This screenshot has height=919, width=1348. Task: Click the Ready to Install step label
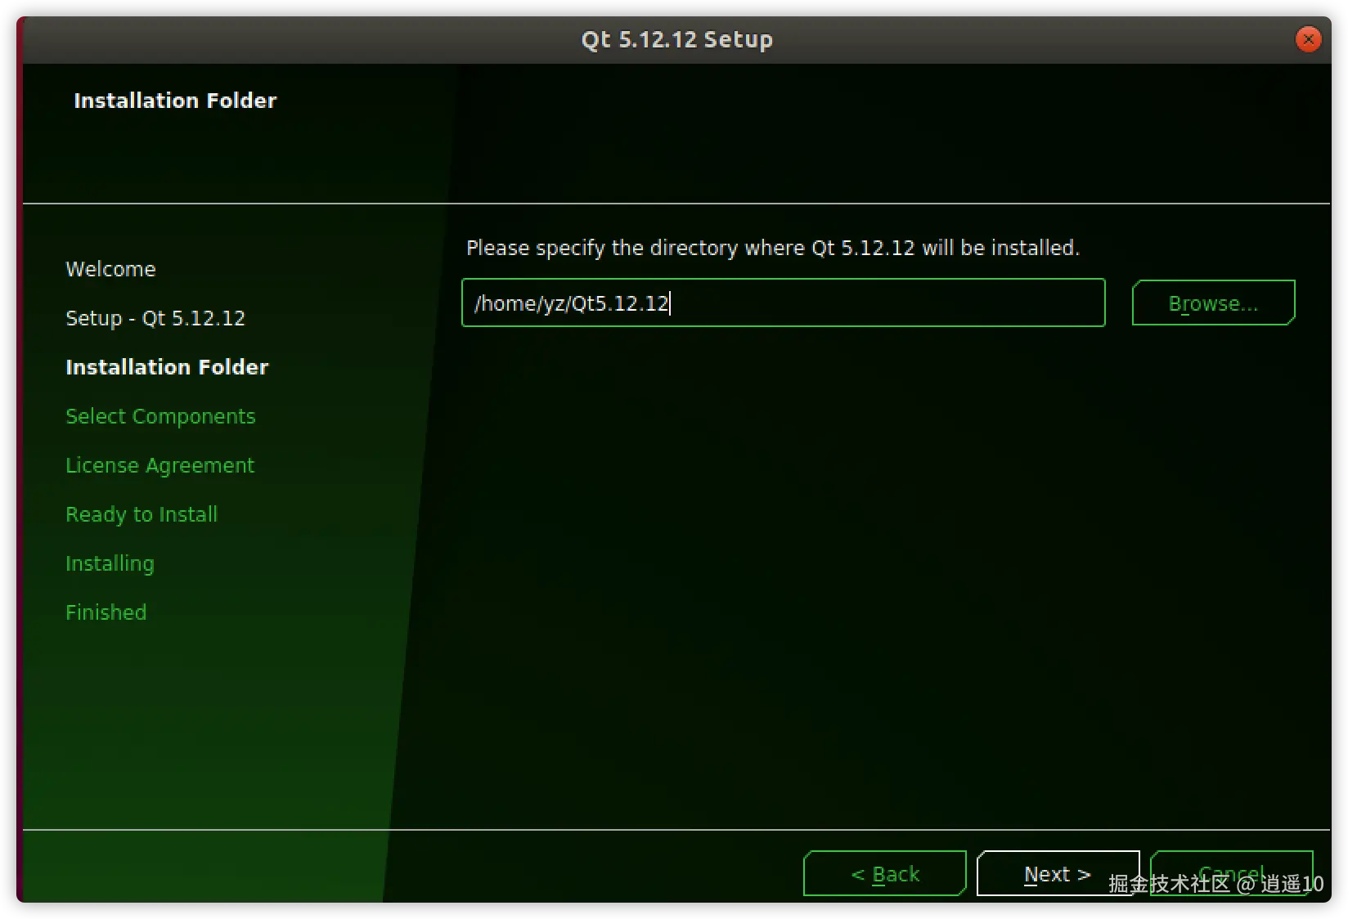point(142,514)
